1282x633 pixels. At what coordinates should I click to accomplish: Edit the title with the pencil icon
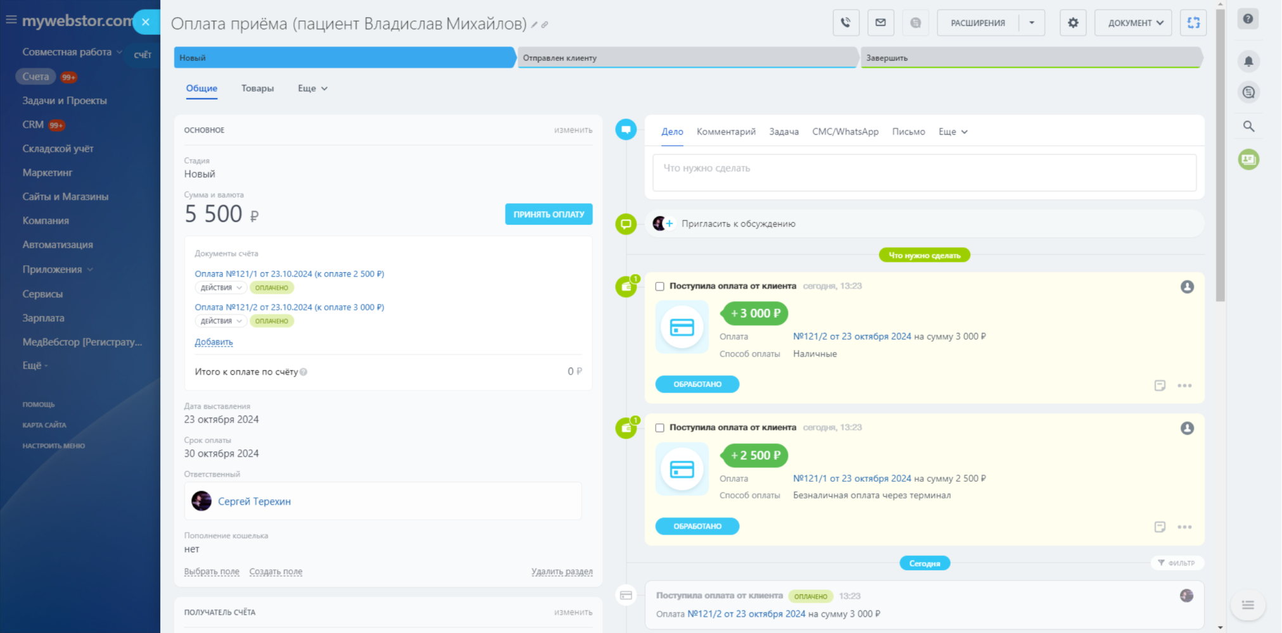(535, 25)
